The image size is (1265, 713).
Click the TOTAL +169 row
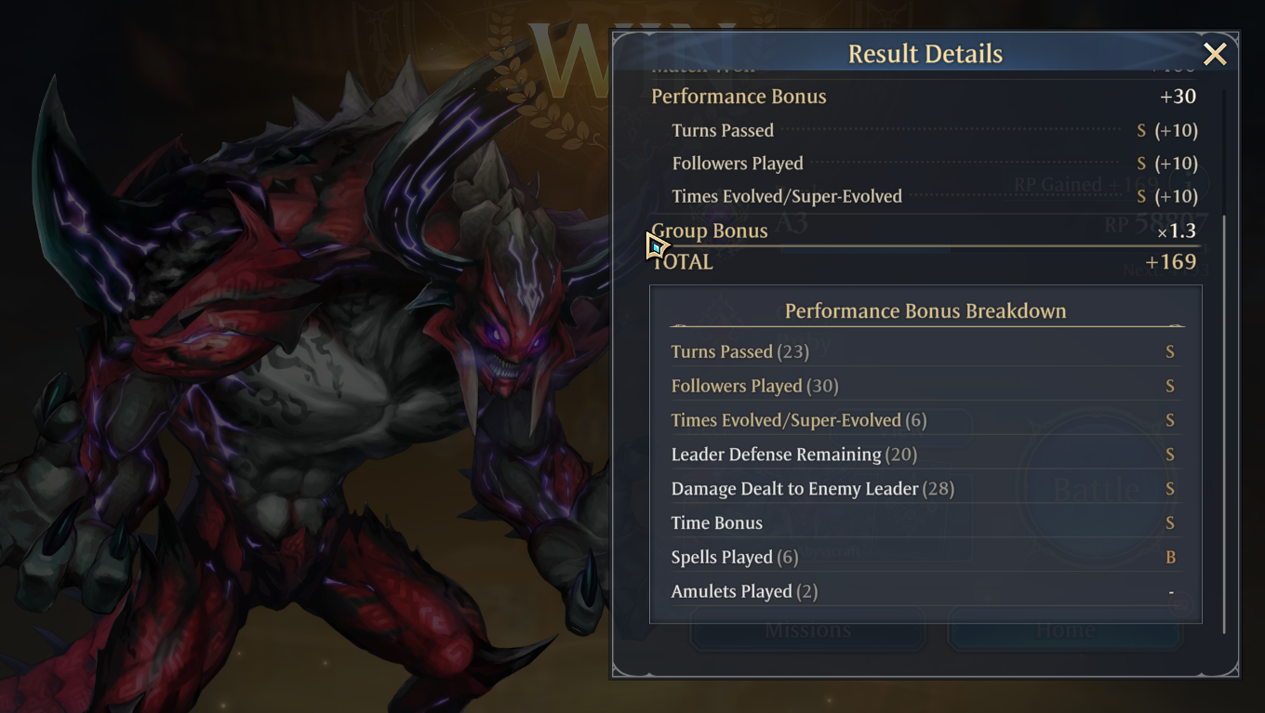coord(924,262)
